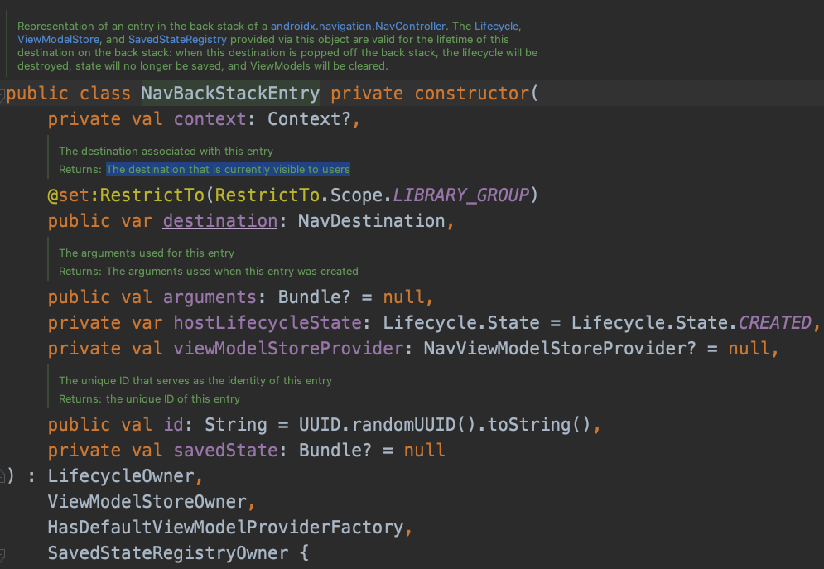Click 'Returns: The arguments used when this entry was created'

click(x=209, y=271)
